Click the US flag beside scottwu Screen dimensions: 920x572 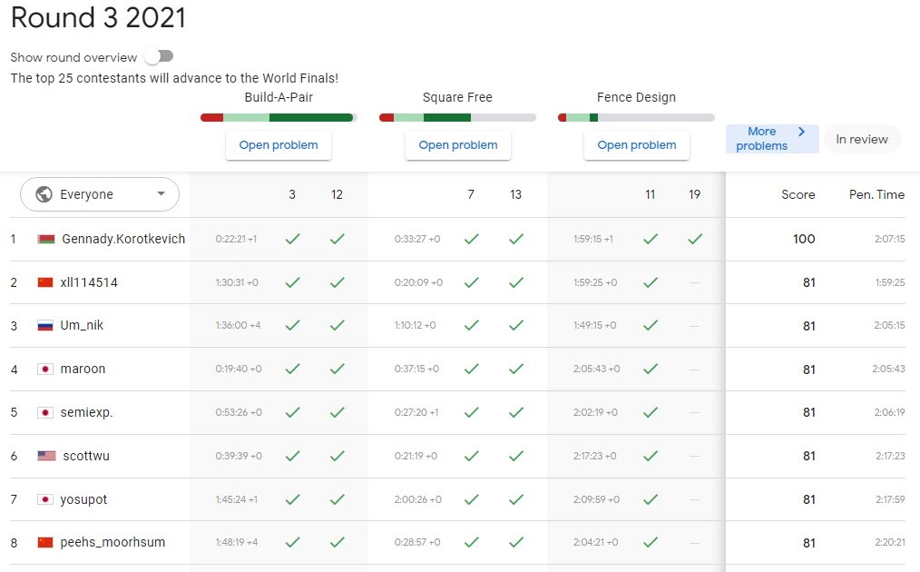click(46, 456)
